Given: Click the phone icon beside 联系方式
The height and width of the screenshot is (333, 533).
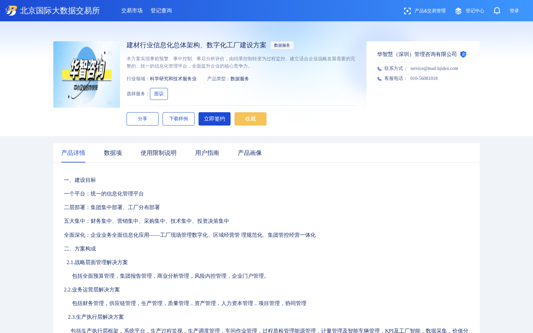Looking at the screenshot, I should tap(379, 69).
